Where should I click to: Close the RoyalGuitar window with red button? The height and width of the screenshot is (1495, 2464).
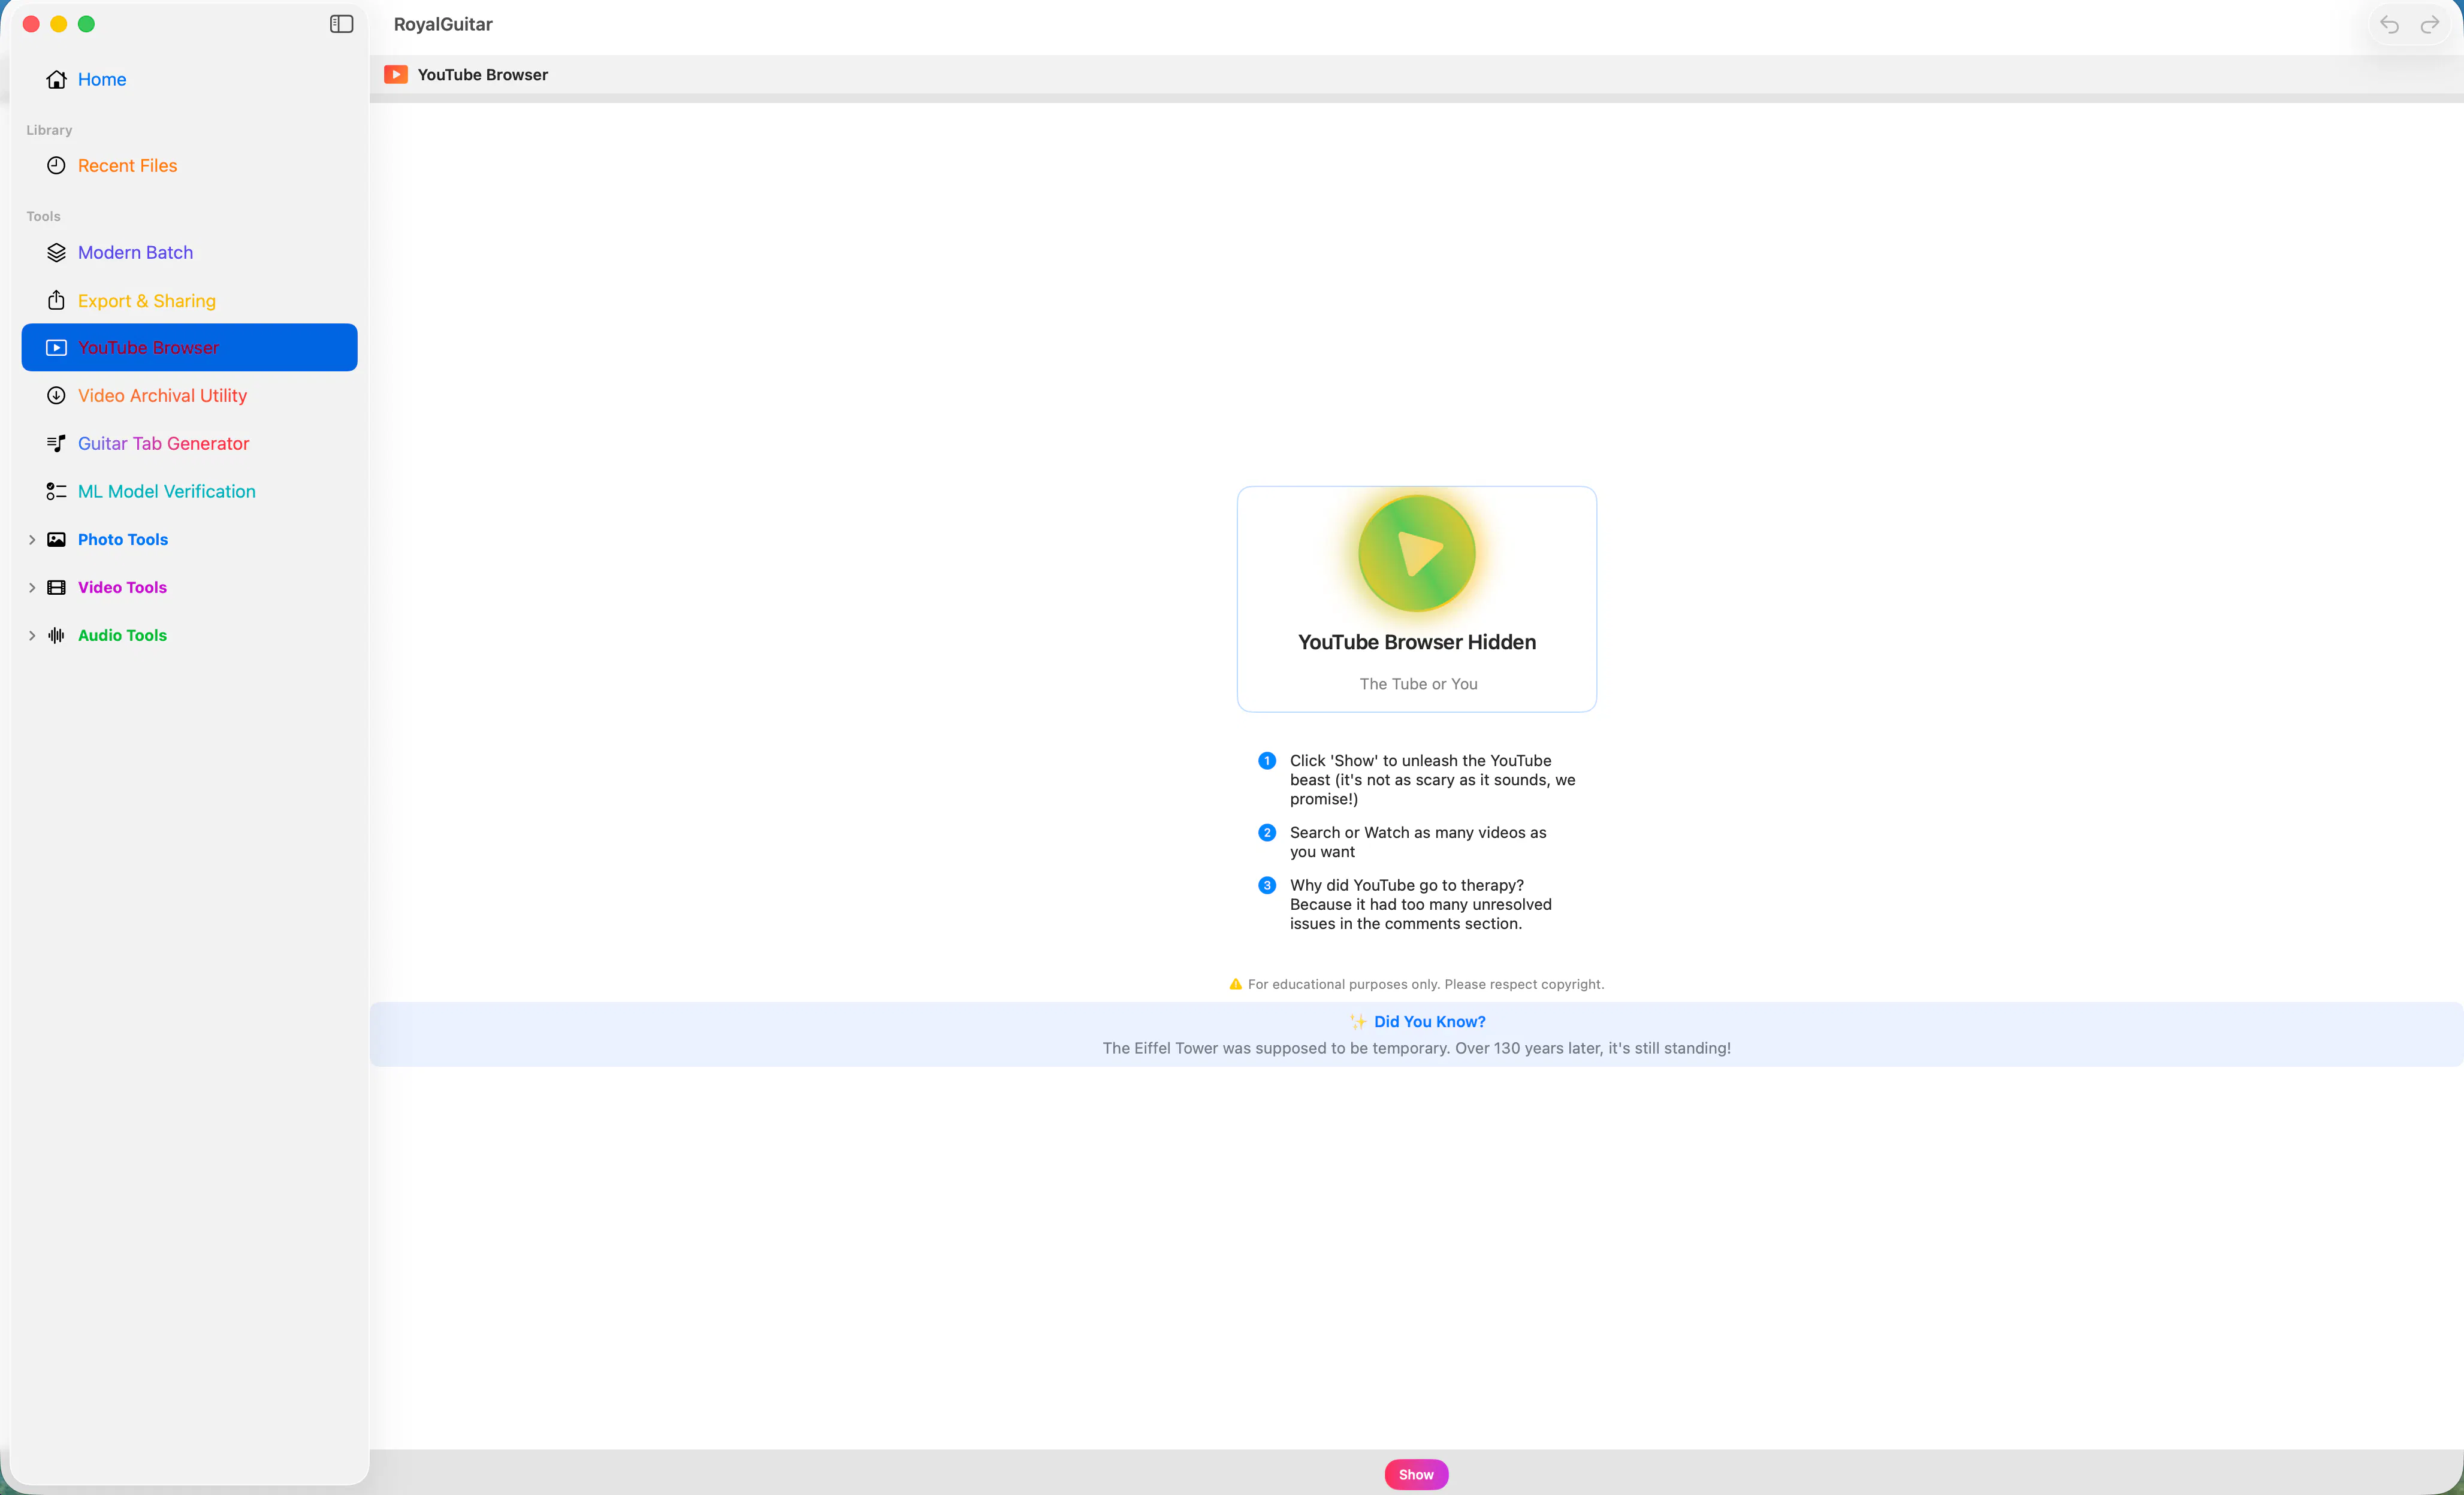tap(31, 24)
